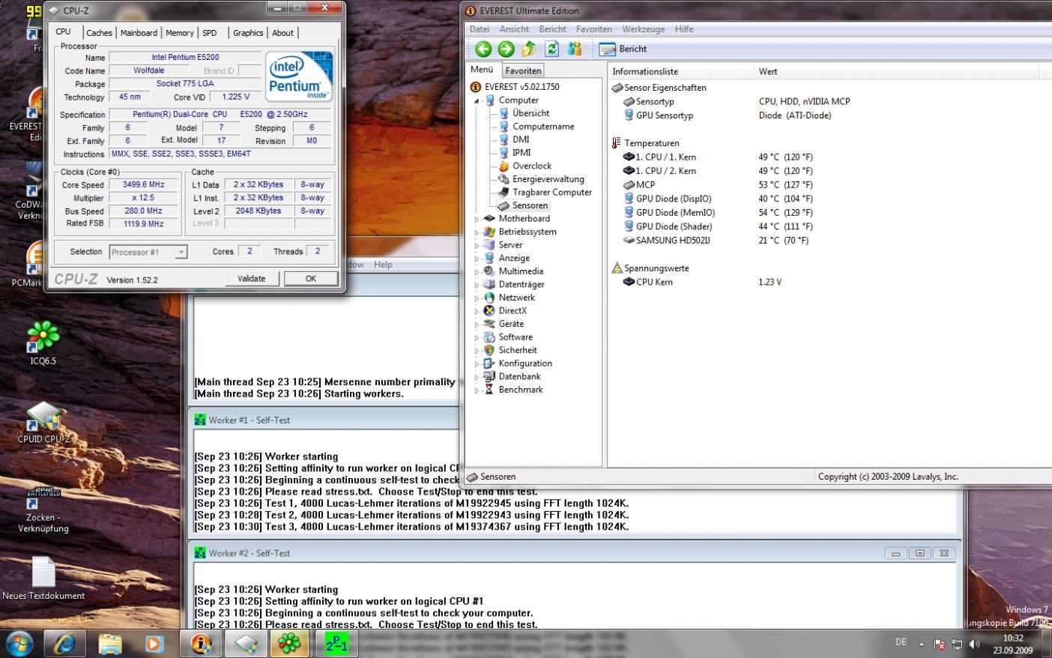The width and height of the screenshot is (1052, 658).
Task: Select Computername in the tree
Action: [543, 127]
